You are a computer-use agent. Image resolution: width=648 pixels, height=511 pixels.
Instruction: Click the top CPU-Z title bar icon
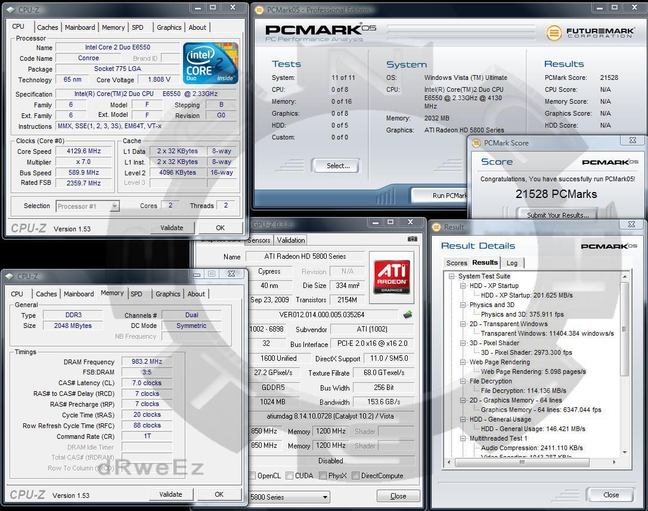point(10,10)
